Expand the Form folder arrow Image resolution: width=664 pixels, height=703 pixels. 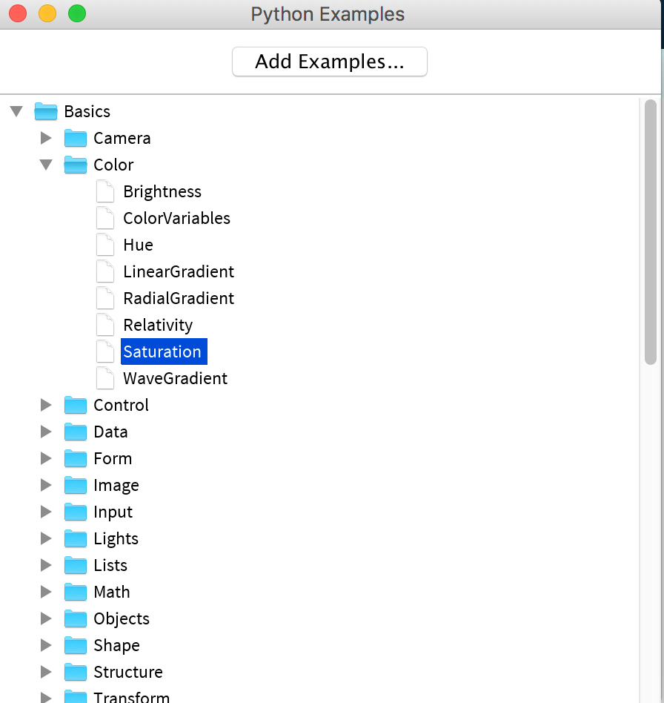click(x=46, y=458)
